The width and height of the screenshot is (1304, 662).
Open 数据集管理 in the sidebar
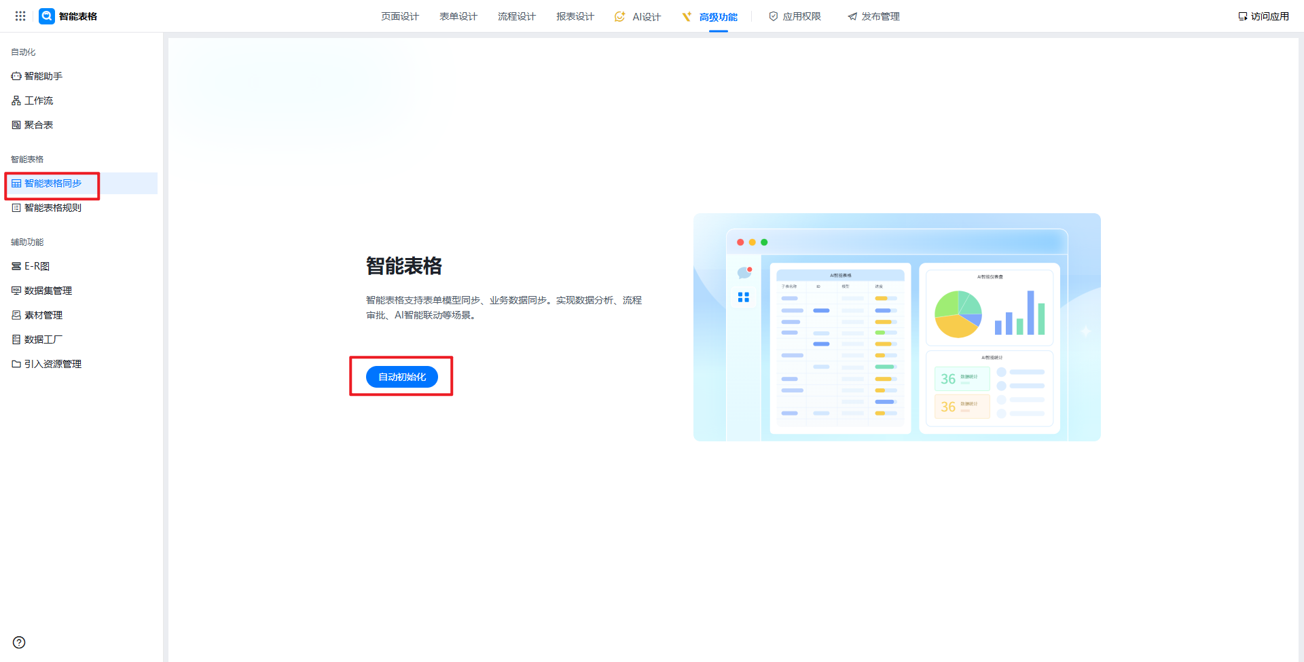(x=48, y=291)
